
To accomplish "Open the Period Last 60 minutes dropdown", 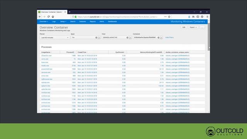I will point(55,38).
